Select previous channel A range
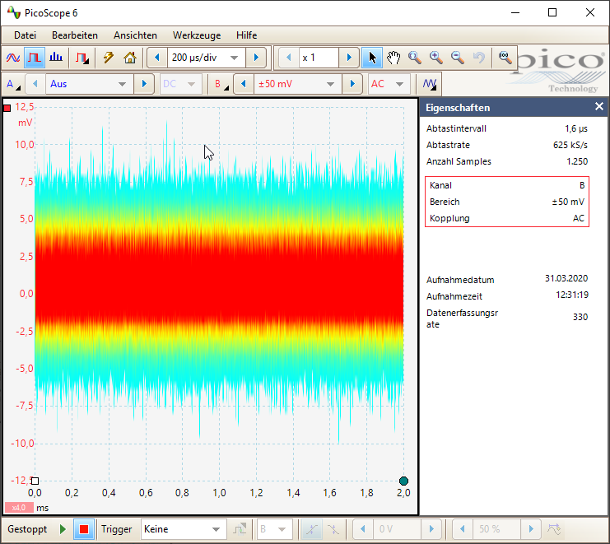This screenshot has height=544, width=610. tap(35, 84)
